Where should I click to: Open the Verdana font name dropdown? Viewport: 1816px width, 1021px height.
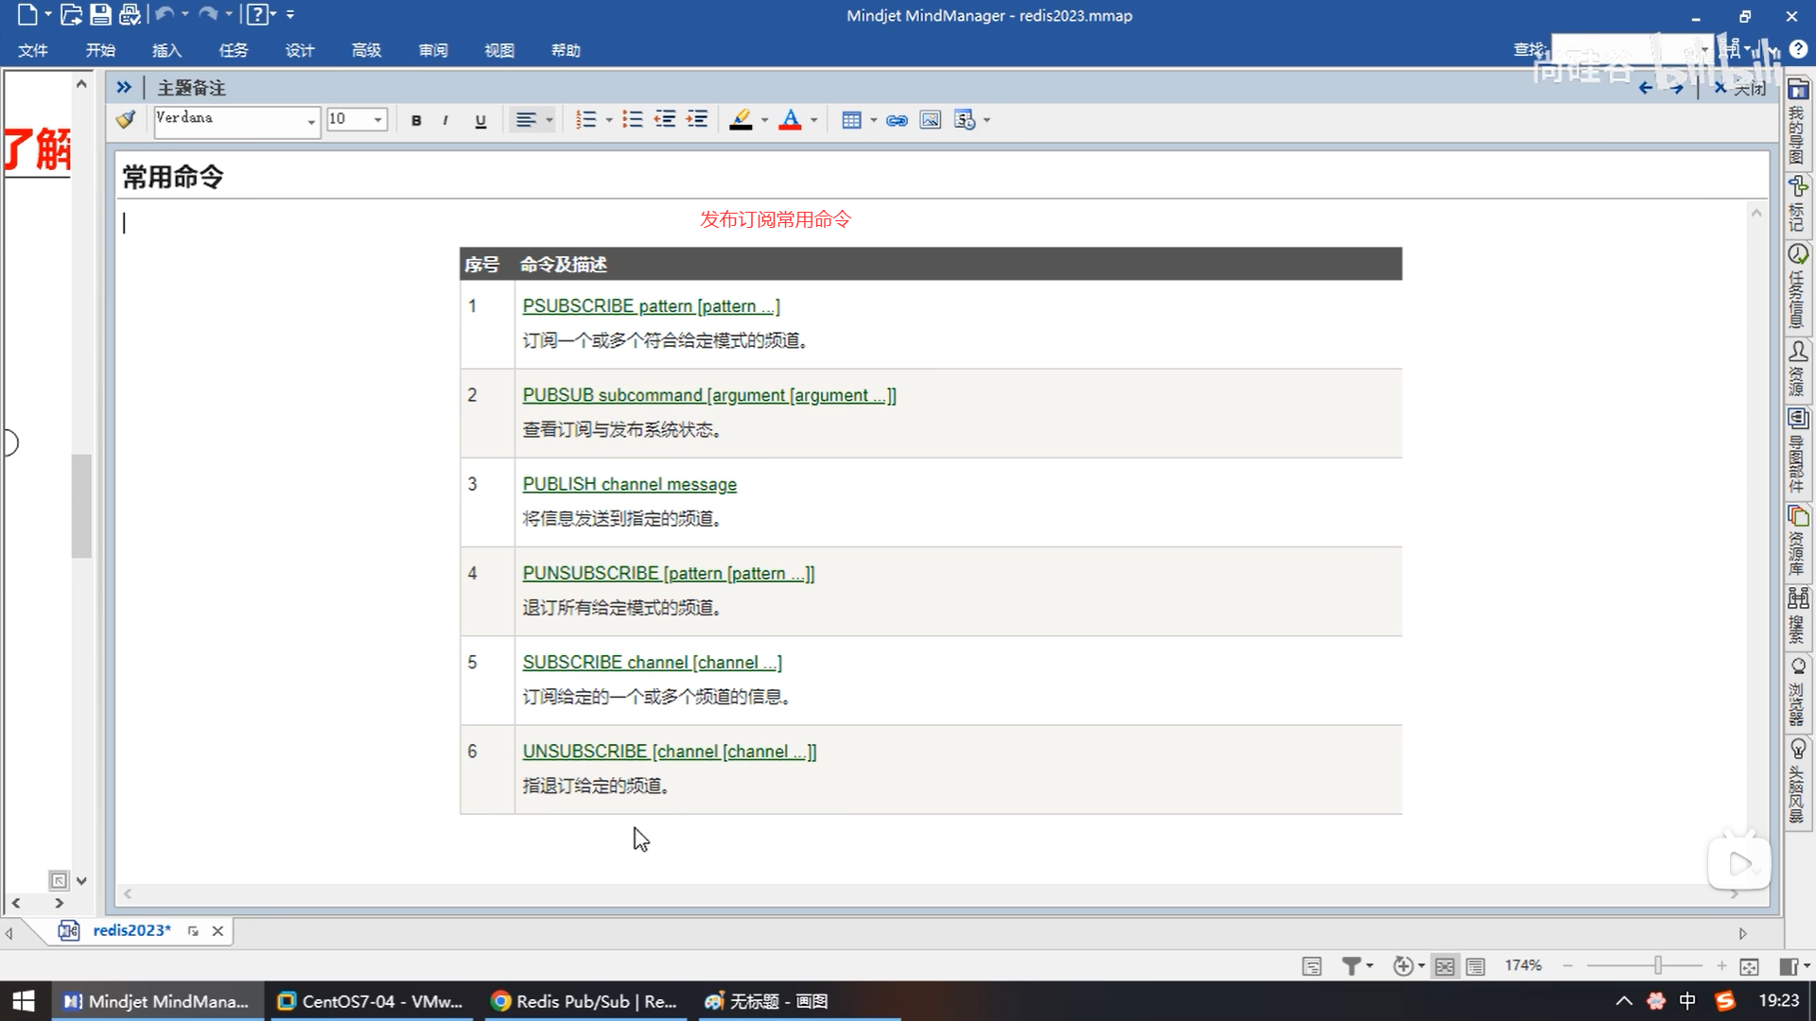click(x=310, y=121)
